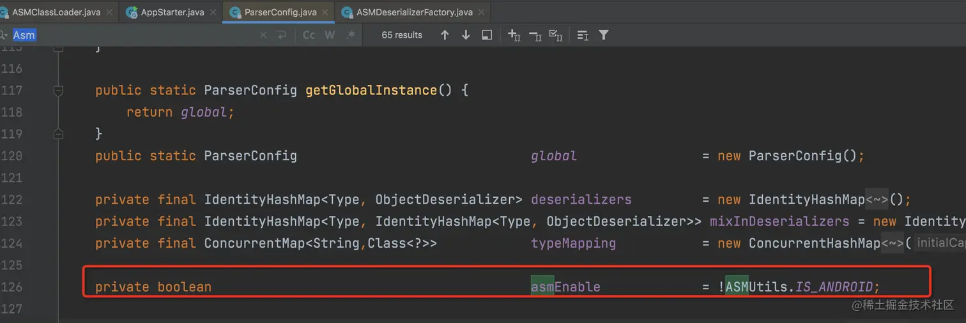
Task: Go to previous occurrence arrow
Action: 445,35
